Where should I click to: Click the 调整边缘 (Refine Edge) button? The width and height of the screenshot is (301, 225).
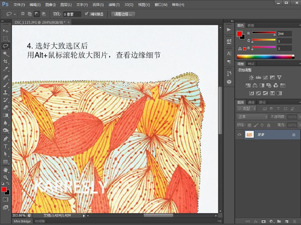pos(123,14)
